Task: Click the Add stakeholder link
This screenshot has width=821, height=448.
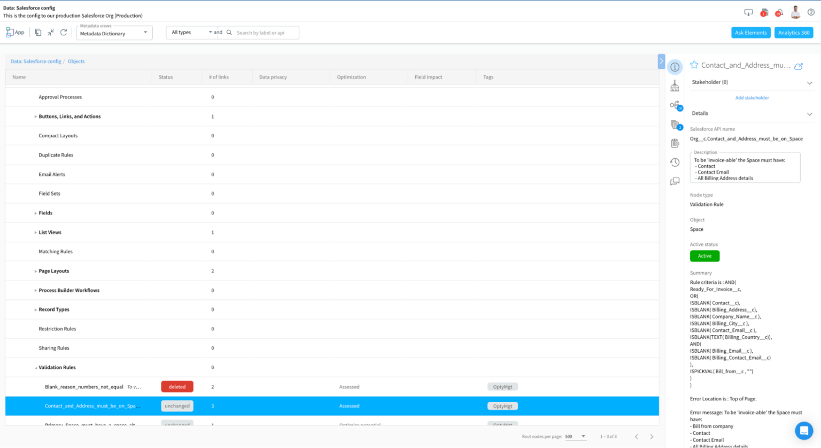Action: (x=752, y=97)
